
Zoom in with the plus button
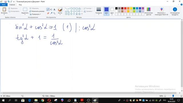pos(181,96)
